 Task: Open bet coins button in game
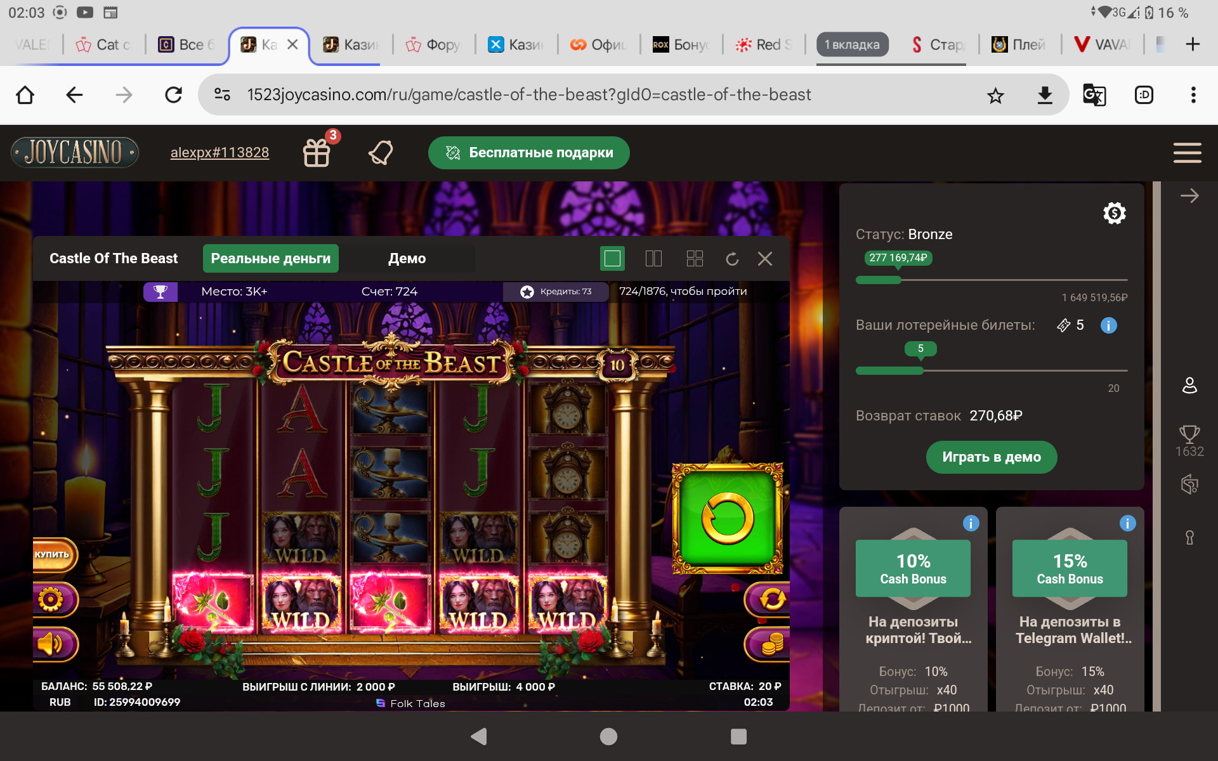coord(770,644)
